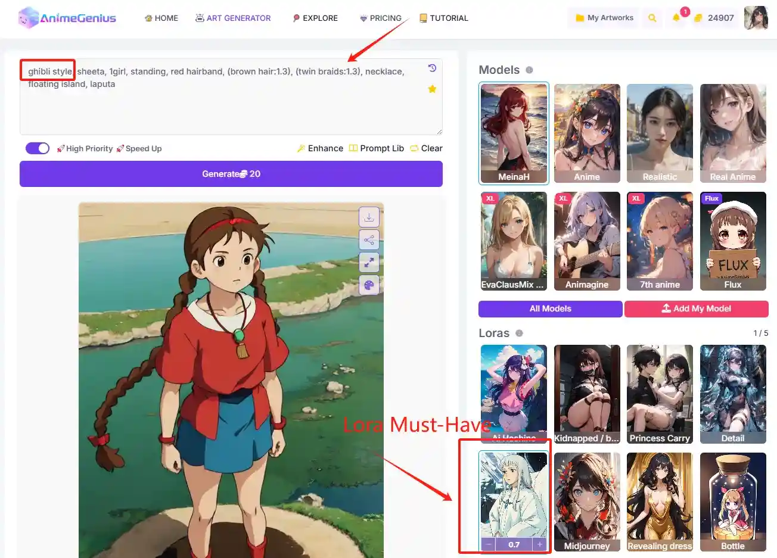The height and width of the screenshot is (558, 777).
Task: Open the prompt history icon
Action: [x=431, y=67]
